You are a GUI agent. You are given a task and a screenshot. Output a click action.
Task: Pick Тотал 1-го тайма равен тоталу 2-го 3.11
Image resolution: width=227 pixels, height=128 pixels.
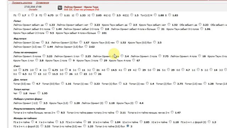pyautogui.click(x=117, y=112)
